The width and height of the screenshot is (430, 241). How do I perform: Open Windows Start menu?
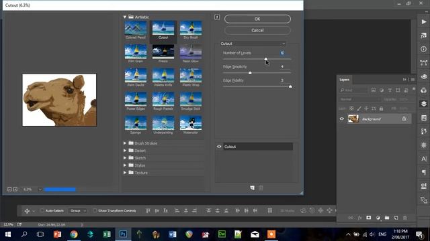(x=8, y=234)
